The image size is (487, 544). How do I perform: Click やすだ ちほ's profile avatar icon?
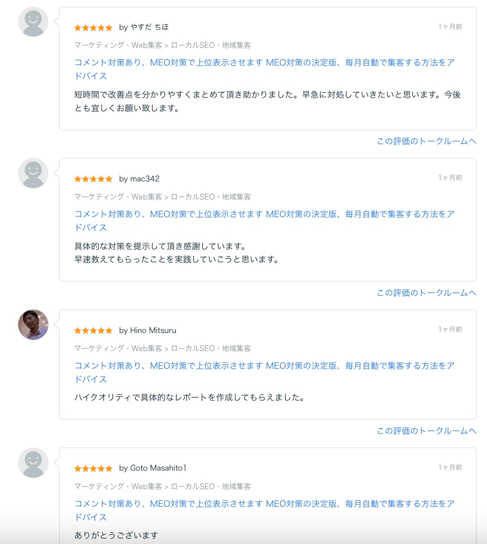(33, 21)
